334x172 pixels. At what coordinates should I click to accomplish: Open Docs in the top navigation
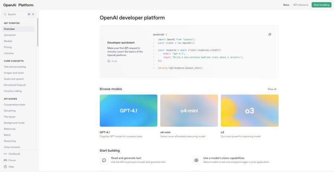286,5
